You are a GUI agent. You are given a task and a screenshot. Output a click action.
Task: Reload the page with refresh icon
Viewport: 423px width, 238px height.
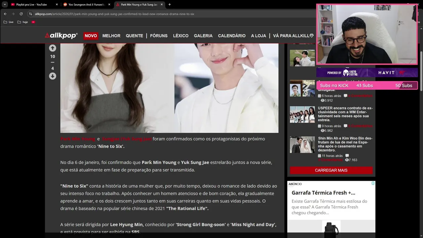pyautogui.click(x=21, y=14)
